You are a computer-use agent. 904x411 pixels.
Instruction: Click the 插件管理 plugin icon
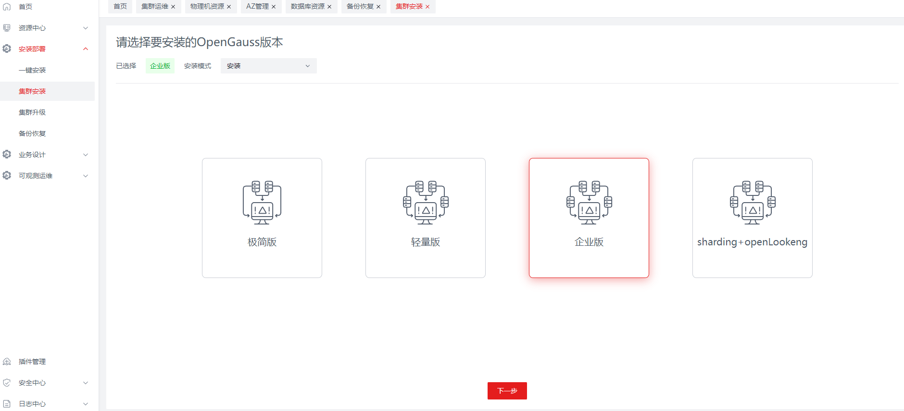[7, 362]
